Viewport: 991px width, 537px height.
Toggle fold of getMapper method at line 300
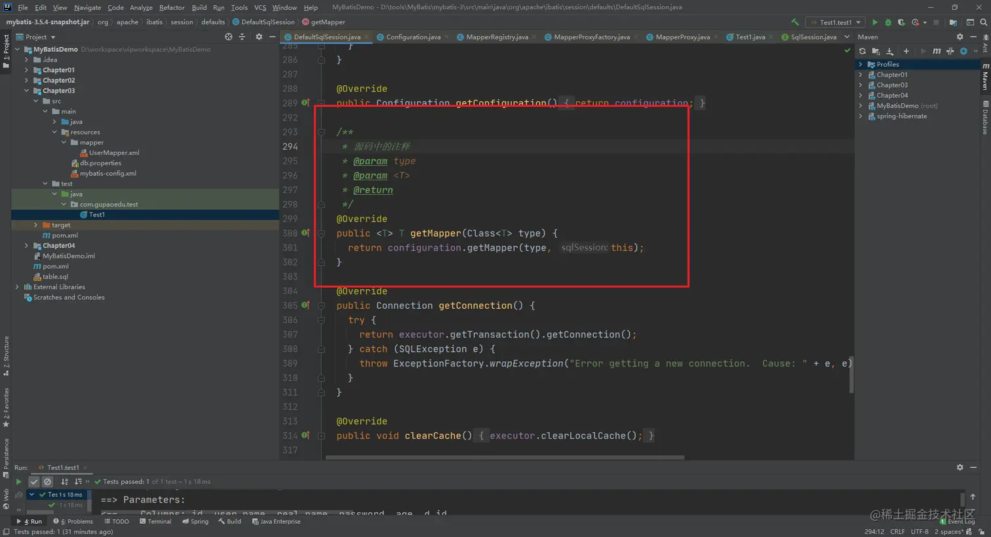[x=321, y=233]
